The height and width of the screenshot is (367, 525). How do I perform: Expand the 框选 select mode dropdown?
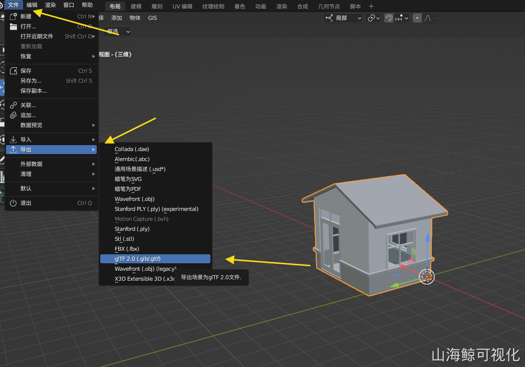[x=119, y=31]
